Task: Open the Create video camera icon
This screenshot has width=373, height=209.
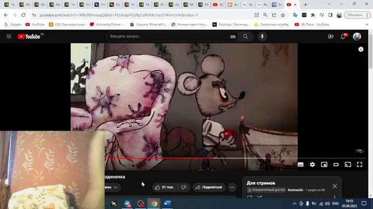Action: pyautogui.click(x=330, y=37)
